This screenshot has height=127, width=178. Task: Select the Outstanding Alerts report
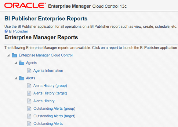48,124
